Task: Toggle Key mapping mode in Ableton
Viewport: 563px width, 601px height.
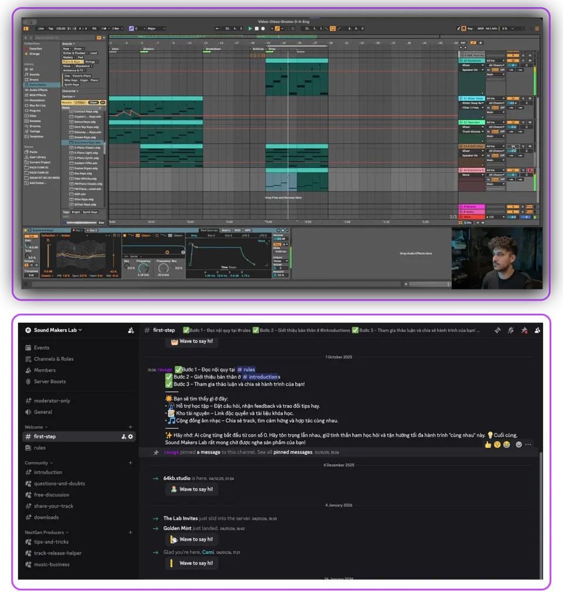Action: click(470, 28)
